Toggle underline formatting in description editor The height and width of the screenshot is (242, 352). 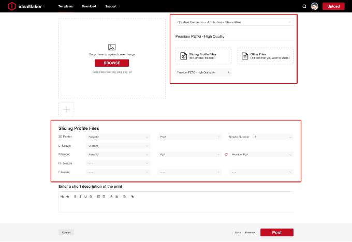click(x=85, y=196)
